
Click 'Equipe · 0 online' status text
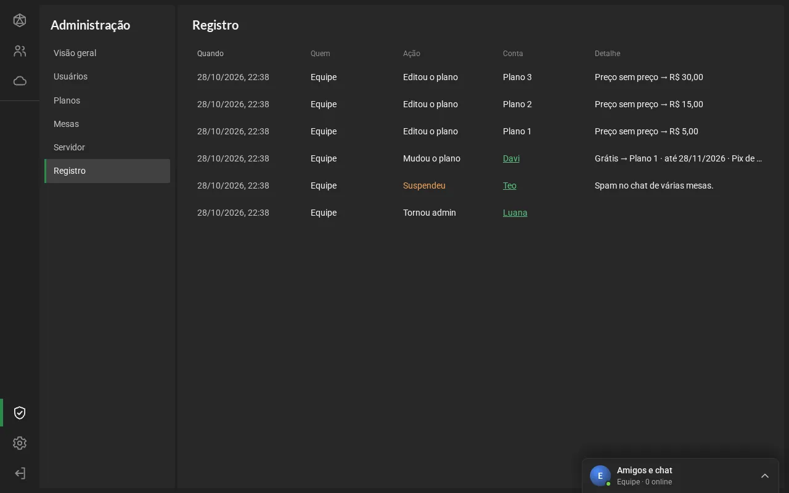pos(644,482)
